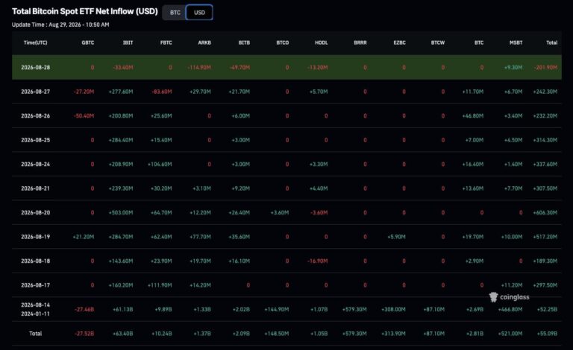
Task: Click the GBTC column header
Action: click(x=88, y=42)
